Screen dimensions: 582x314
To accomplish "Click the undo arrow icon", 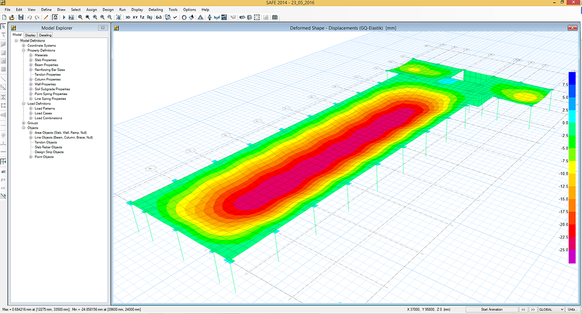I will (30, 17).
